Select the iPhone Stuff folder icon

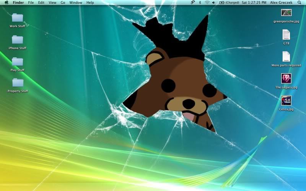(17, 40)
